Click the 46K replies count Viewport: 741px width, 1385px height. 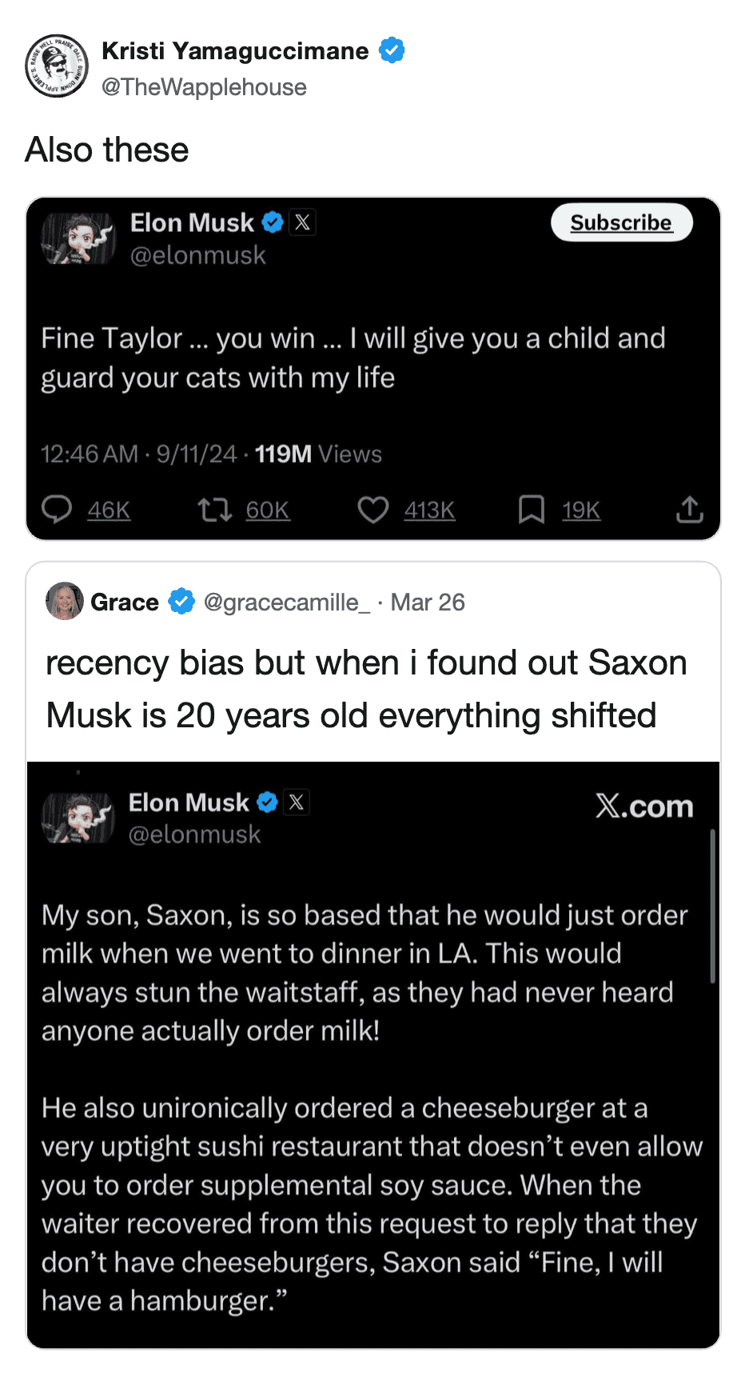point(109,510)
